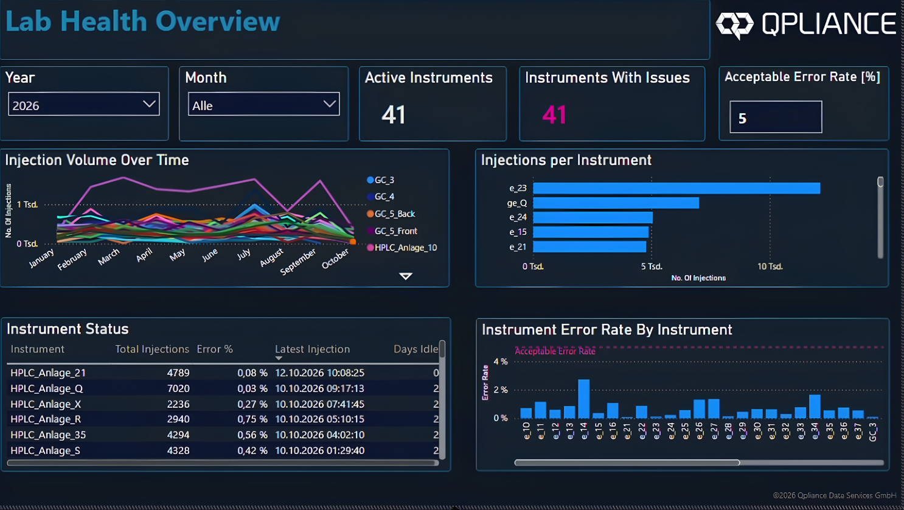The width and height of the screenshot is (904, 510).
Task: Click Instrument Status vertical scrollbar
Action: tap(442, 400)
